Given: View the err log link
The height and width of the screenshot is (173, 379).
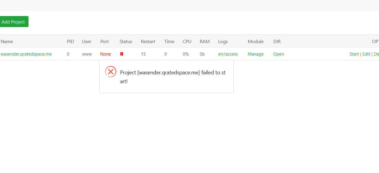Looking at the screenshot, I should click(x=221, y=54).
